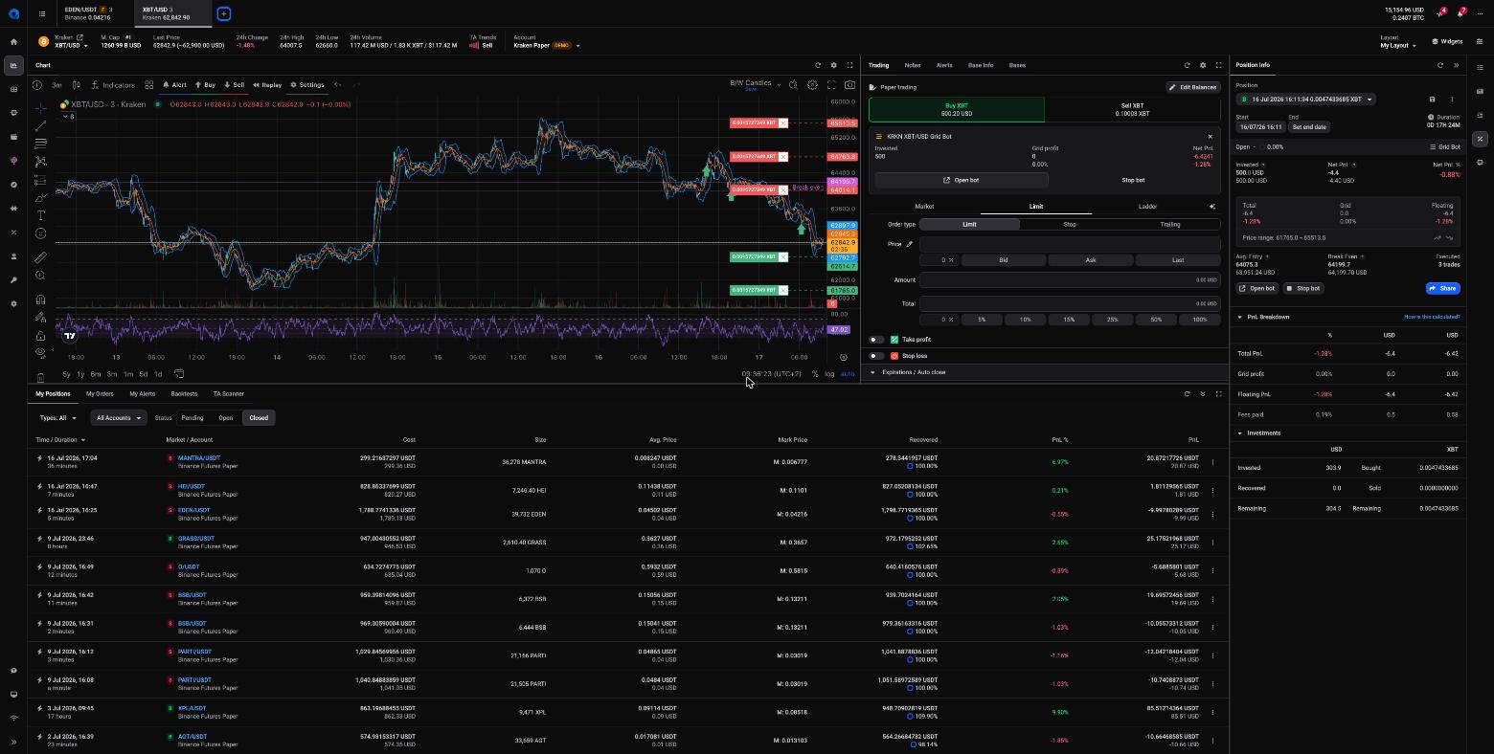Click the blue Share button
Image resolution: width=1494 pixels, height=754 pixels.
pyautogui.click(x=1442, y=288)
